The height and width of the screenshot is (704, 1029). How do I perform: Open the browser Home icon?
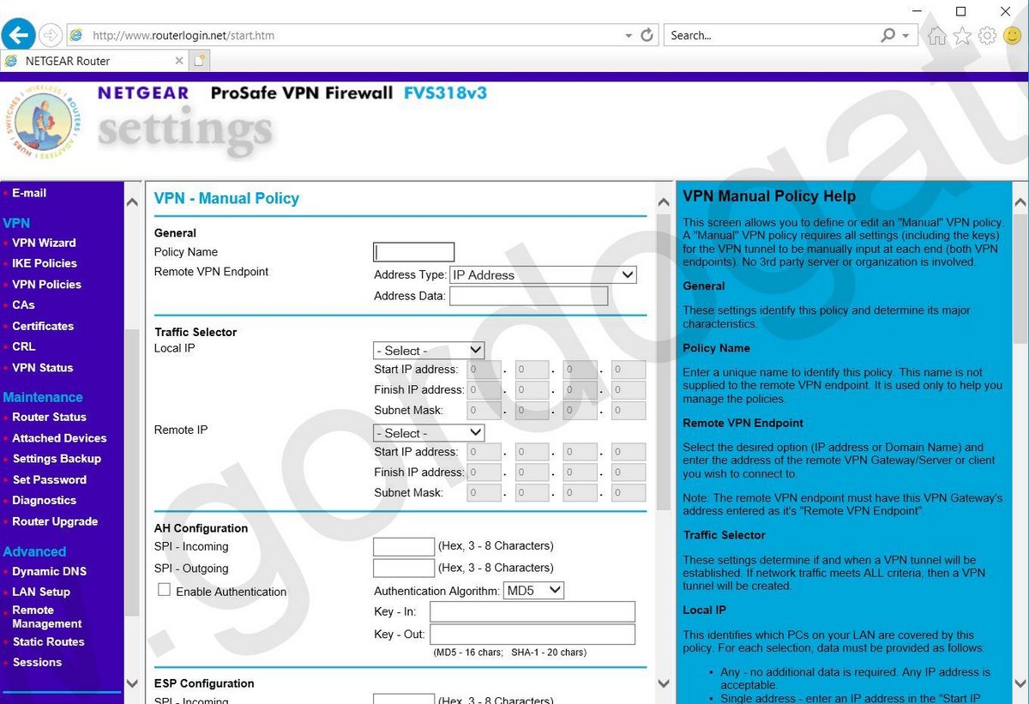pos(937,35)
